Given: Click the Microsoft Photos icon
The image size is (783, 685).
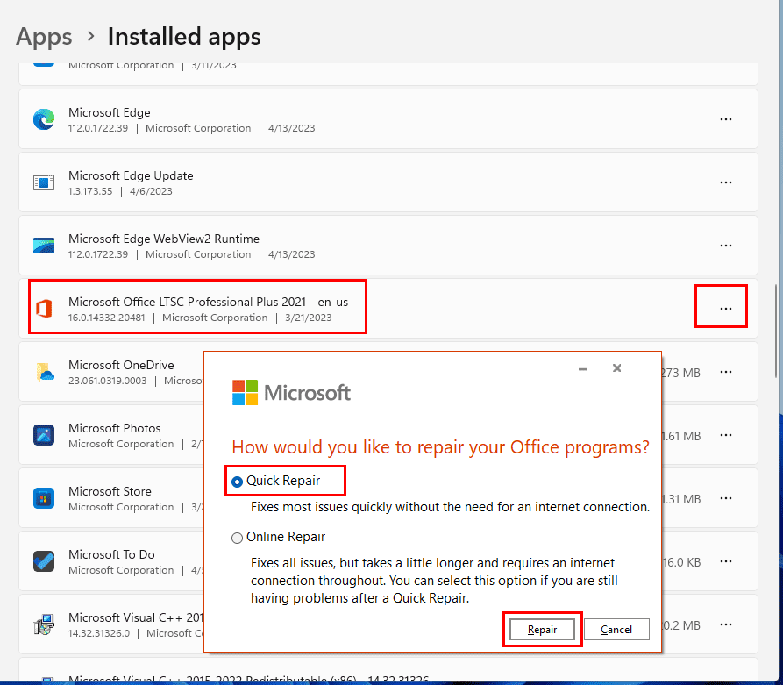Looking at the screenshot, I should click(44, 435).
